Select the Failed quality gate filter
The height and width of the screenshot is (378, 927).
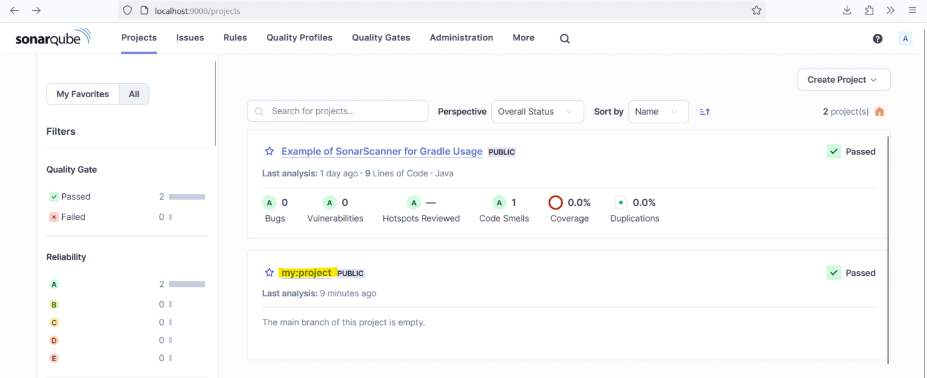click(72, 217)
